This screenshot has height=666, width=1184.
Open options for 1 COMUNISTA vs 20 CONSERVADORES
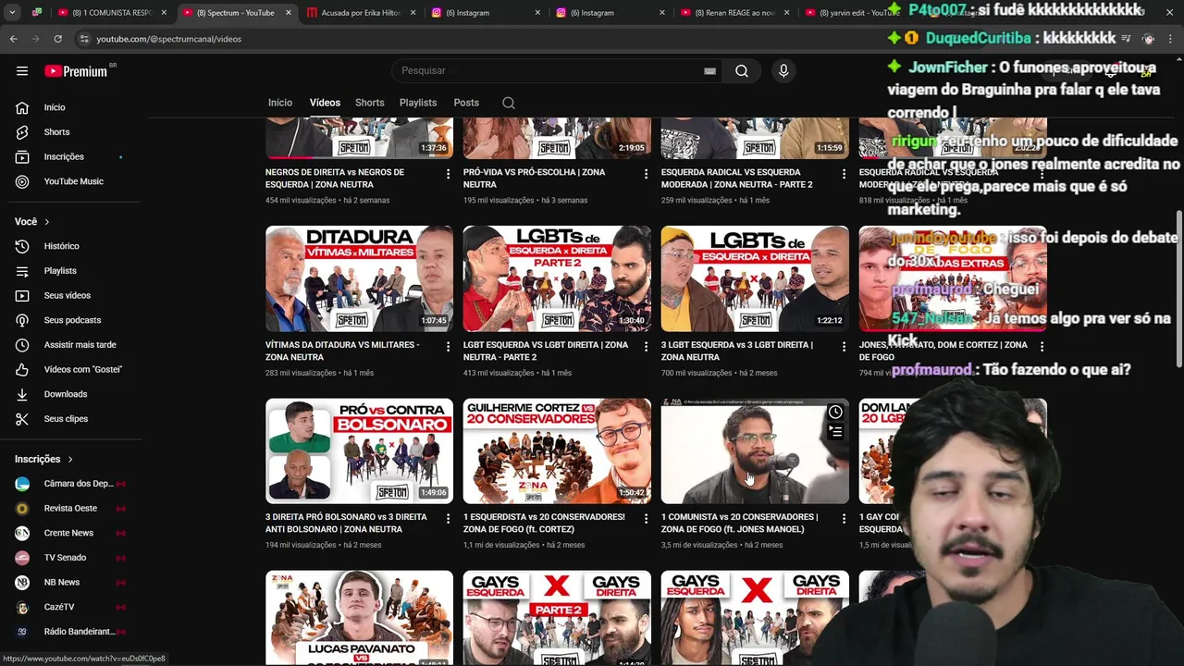pyautogui.click(x=844, y=519)
